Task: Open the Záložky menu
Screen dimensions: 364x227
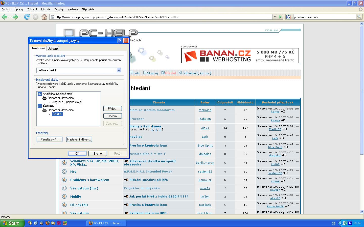Action: (59, 9)
